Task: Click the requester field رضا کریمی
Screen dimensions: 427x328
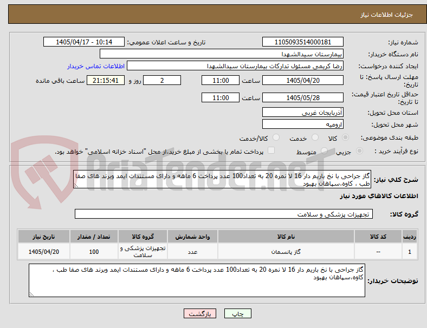Action: point(235,66)
